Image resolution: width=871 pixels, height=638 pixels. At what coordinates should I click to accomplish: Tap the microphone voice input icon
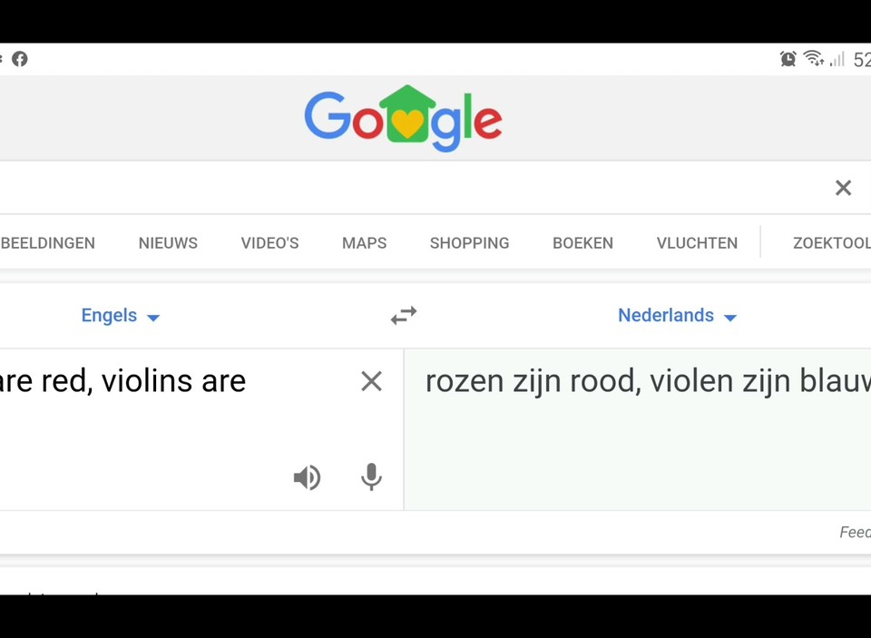[371, 476]
